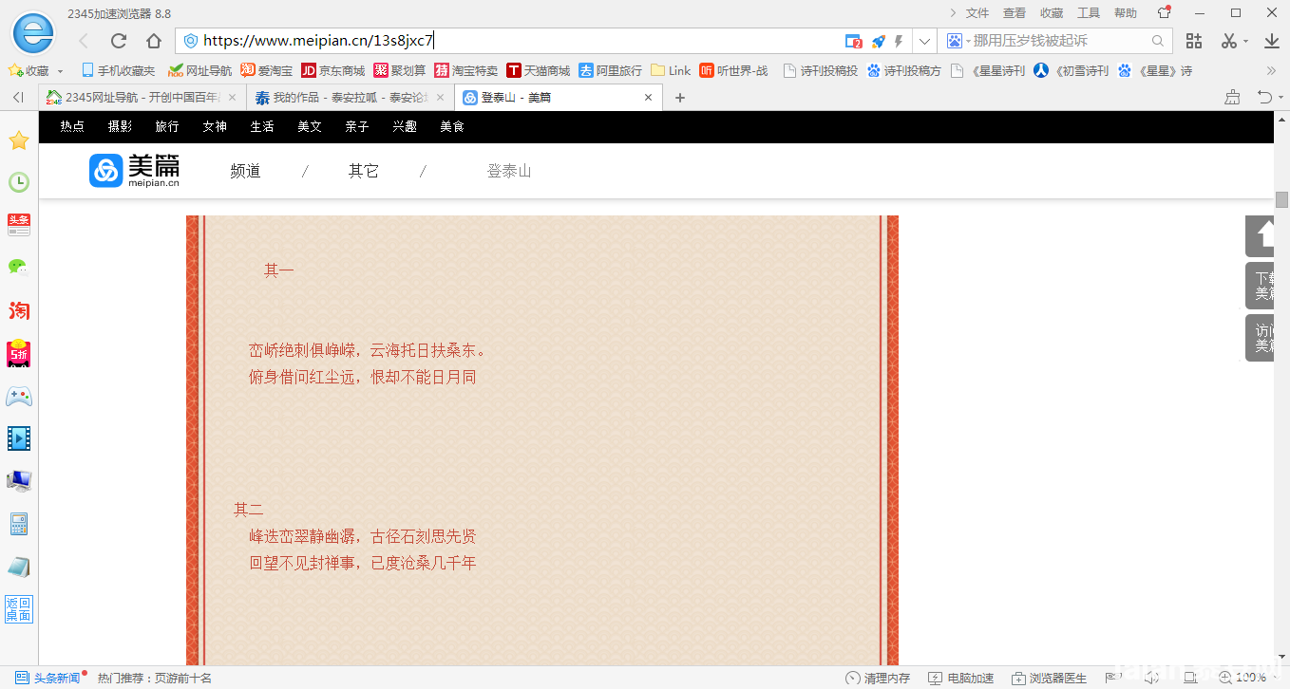The height and width of the screenshot is (689, 1290).
Task: Click the 美篇 logo
Action: 135,171
